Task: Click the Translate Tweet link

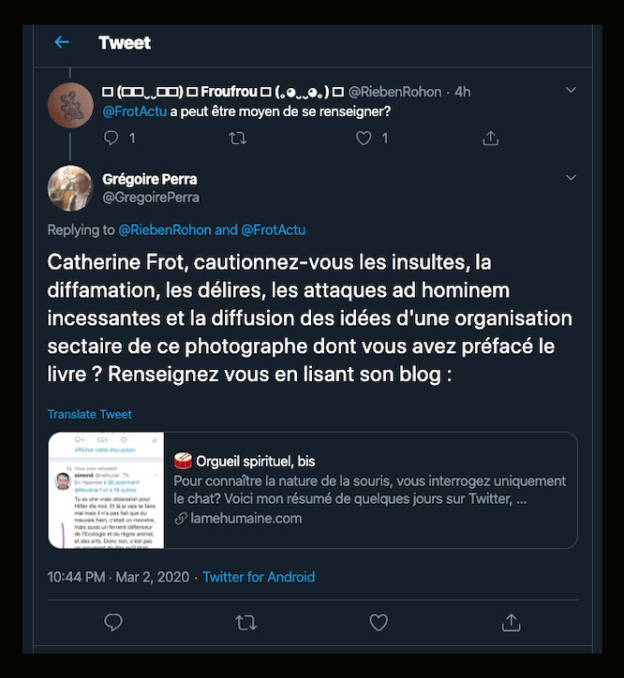Action: click(x=90, y=414)
